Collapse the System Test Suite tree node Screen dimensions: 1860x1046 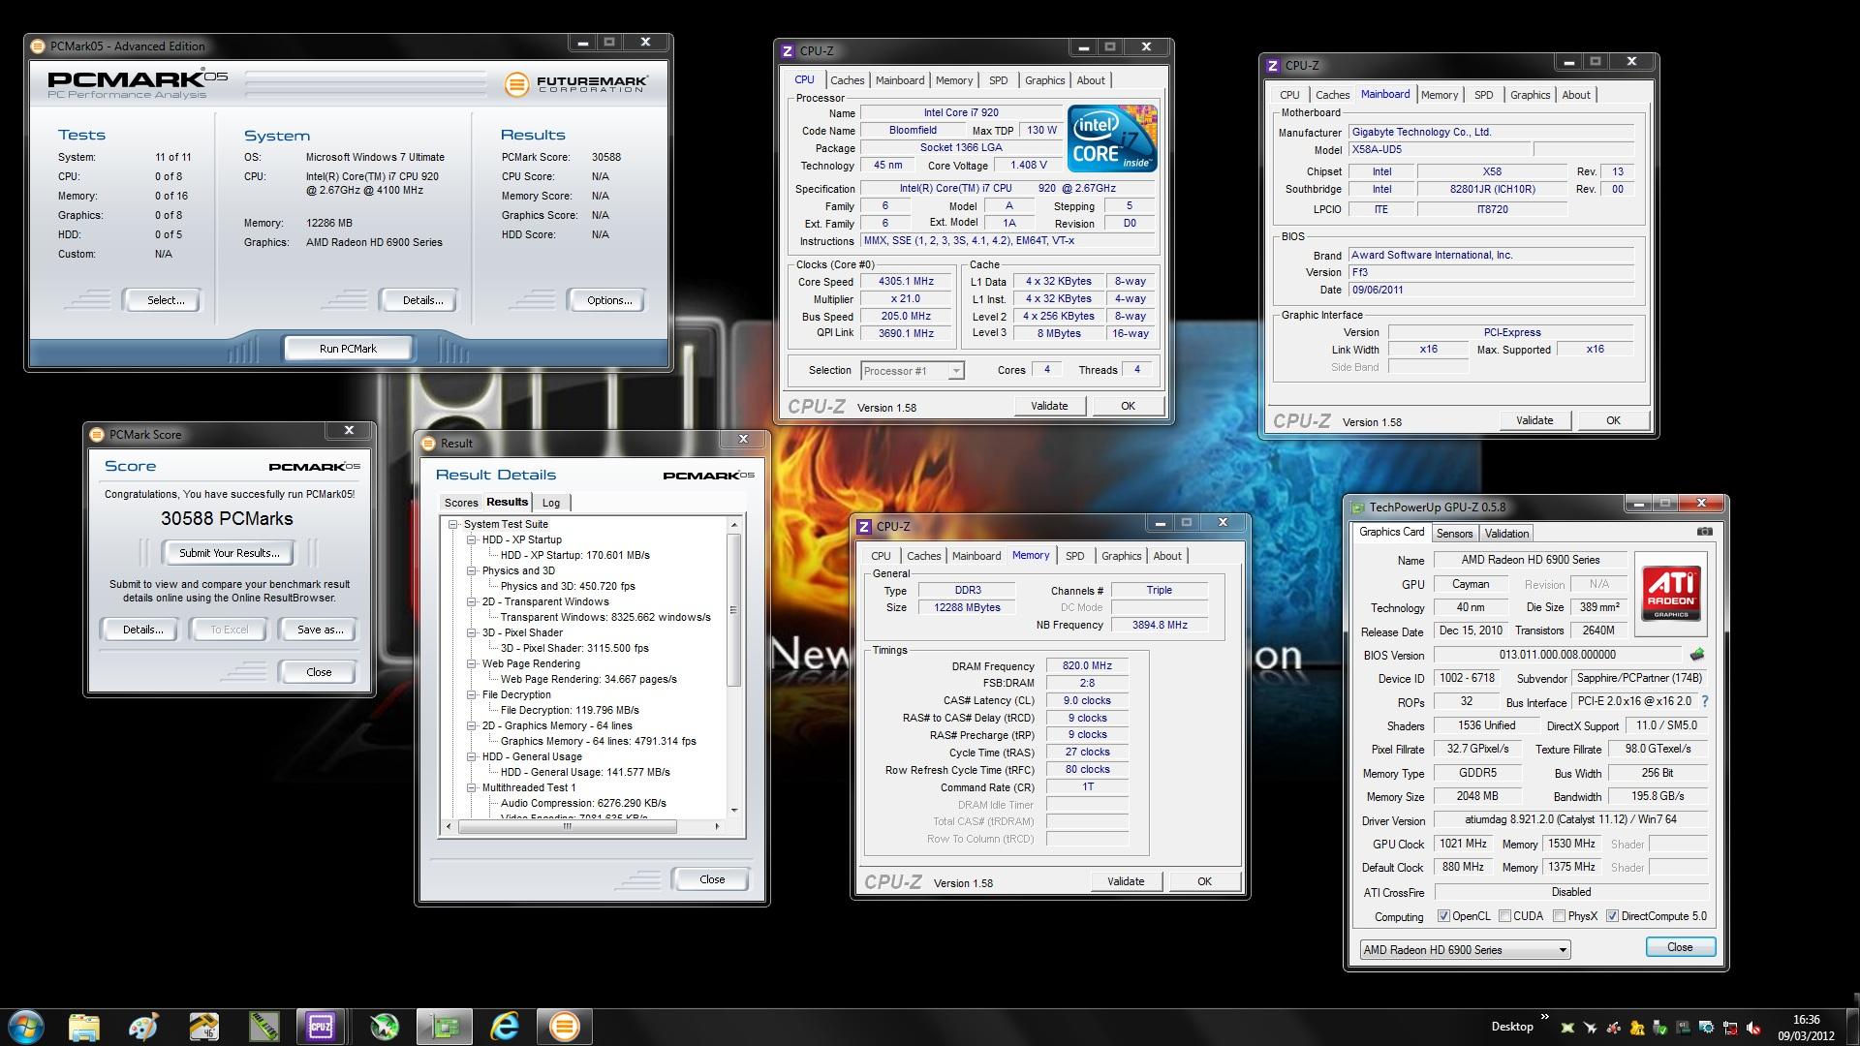452,524
